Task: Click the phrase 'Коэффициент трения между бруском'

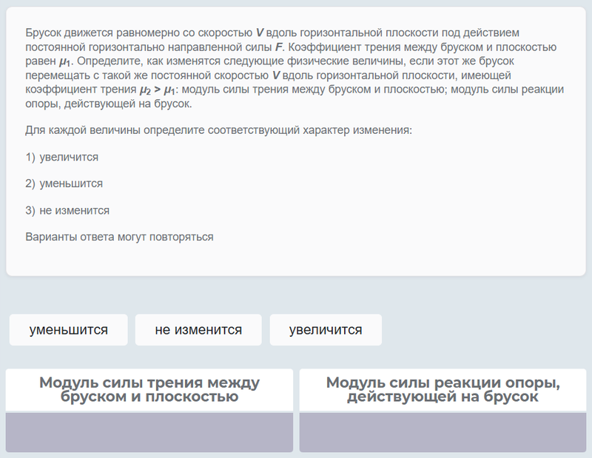Action: tap(385, 47)
